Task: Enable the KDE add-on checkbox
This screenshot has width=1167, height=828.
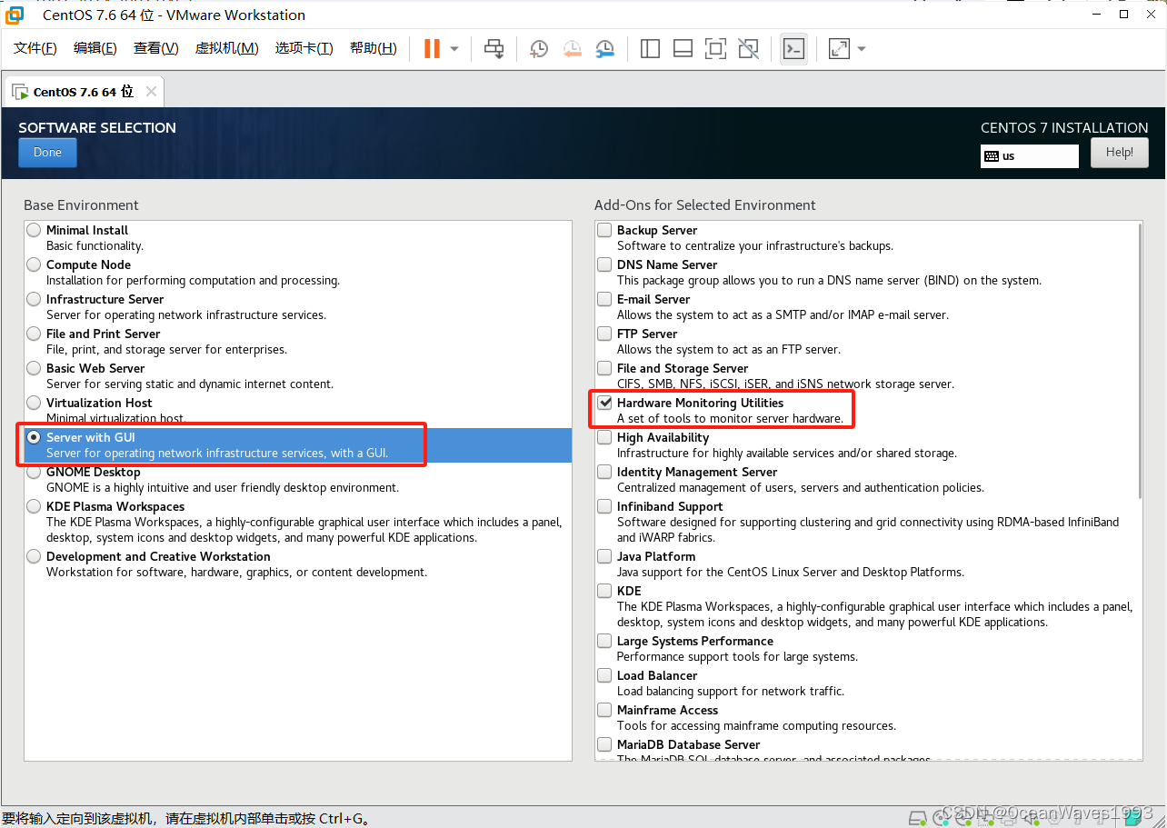Action: pos(604,591)
